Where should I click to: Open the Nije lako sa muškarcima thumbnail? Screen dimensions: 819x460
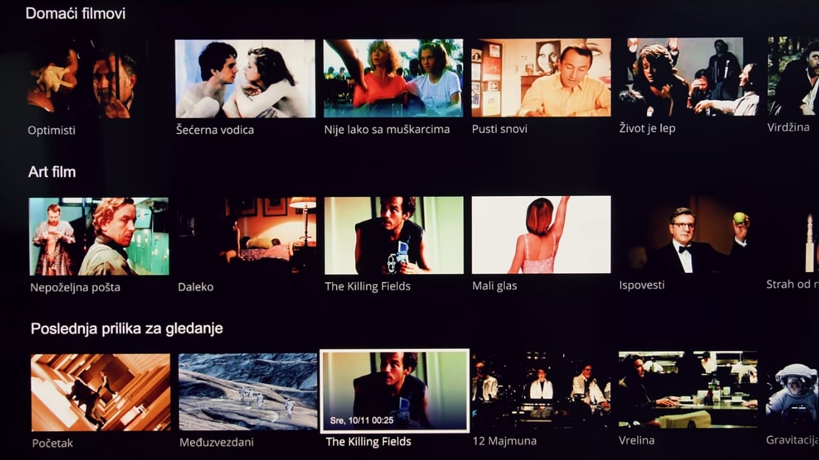point(393,78)
